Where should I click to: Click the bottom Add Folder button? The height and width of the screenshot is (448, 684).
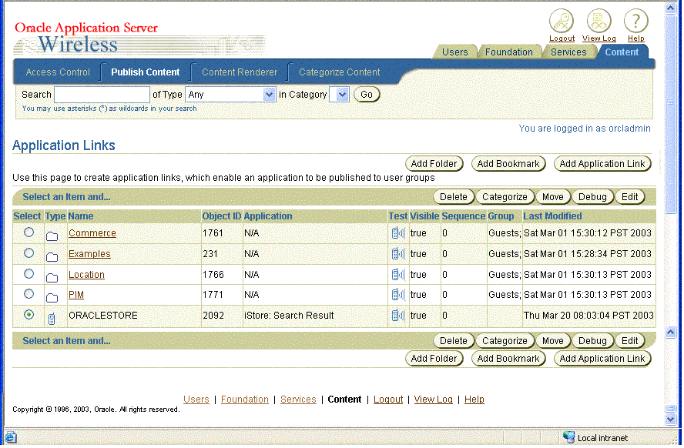click(434, 359)
